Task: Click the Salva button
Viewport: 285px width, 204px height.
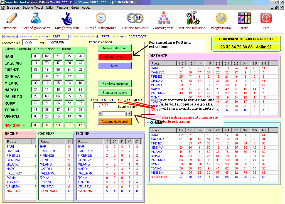Action: click(115, 66)
